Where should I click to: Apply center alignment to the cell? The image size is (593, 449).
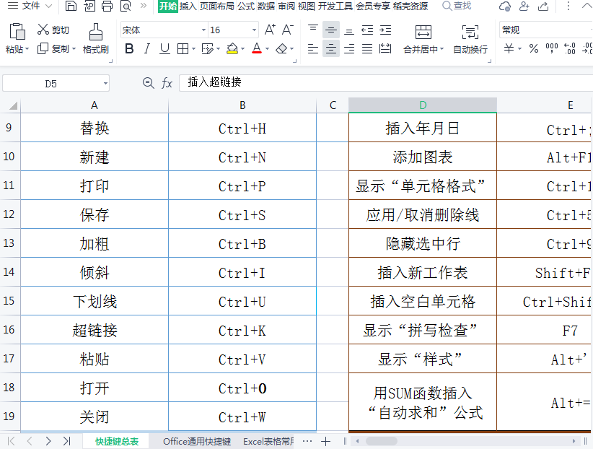[330, 49]
